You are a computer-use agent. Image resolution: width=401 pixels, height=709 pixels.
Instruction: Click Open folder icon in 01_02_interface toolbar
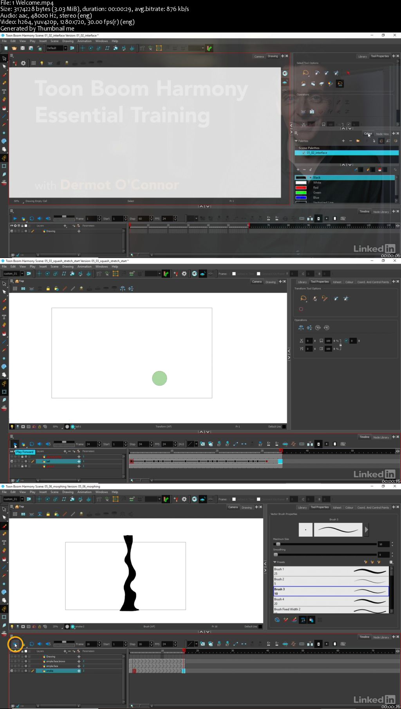pos(14,48)
